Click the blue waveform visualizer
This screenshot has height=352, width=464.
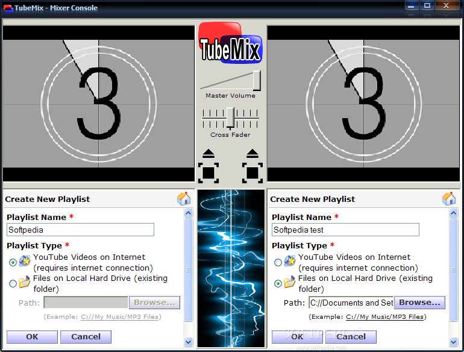click(x=231, y=268)
